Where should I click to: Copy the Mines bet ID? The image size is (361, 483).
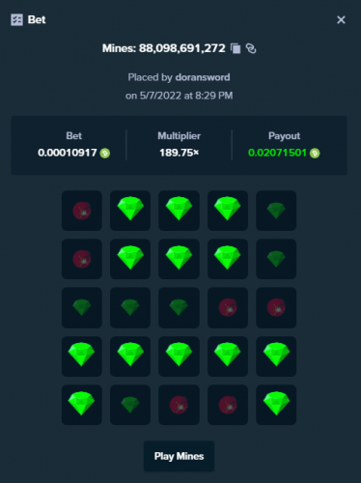coord(236,48)
